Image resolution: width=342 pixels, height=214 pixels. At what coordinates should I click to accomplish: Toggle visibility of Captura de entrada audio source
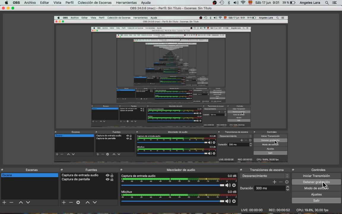click(107, 175)
